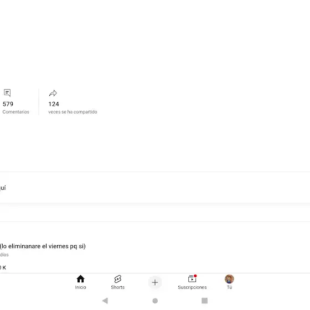This screenshot has width=310, height=310.
Task: Select the Shorts tab label
Action: (118, 287)
